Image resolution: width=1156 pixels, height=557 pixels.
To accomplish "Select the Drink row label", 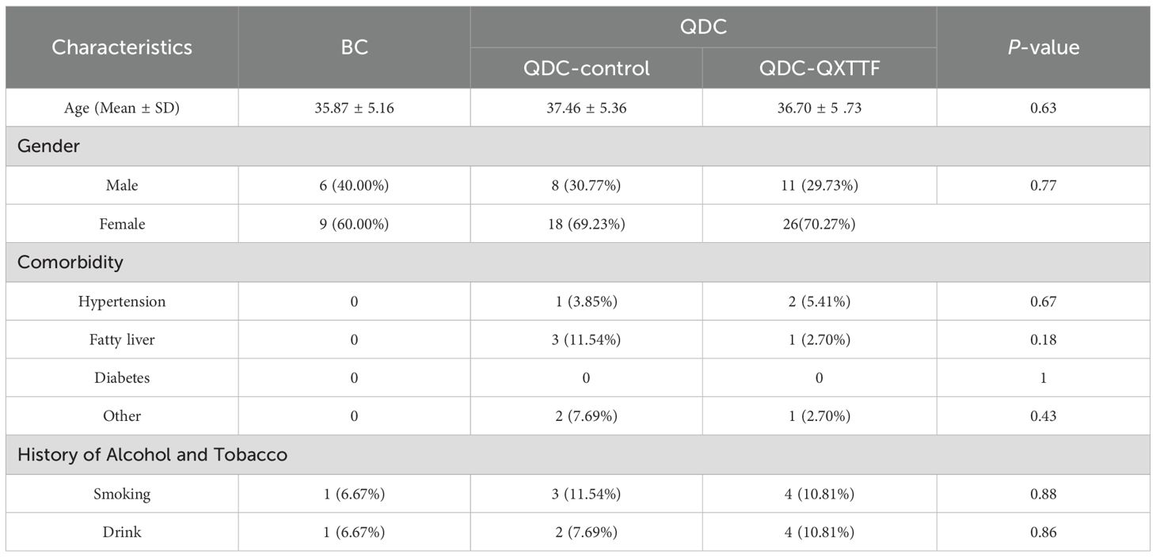I will coord(122,532).
